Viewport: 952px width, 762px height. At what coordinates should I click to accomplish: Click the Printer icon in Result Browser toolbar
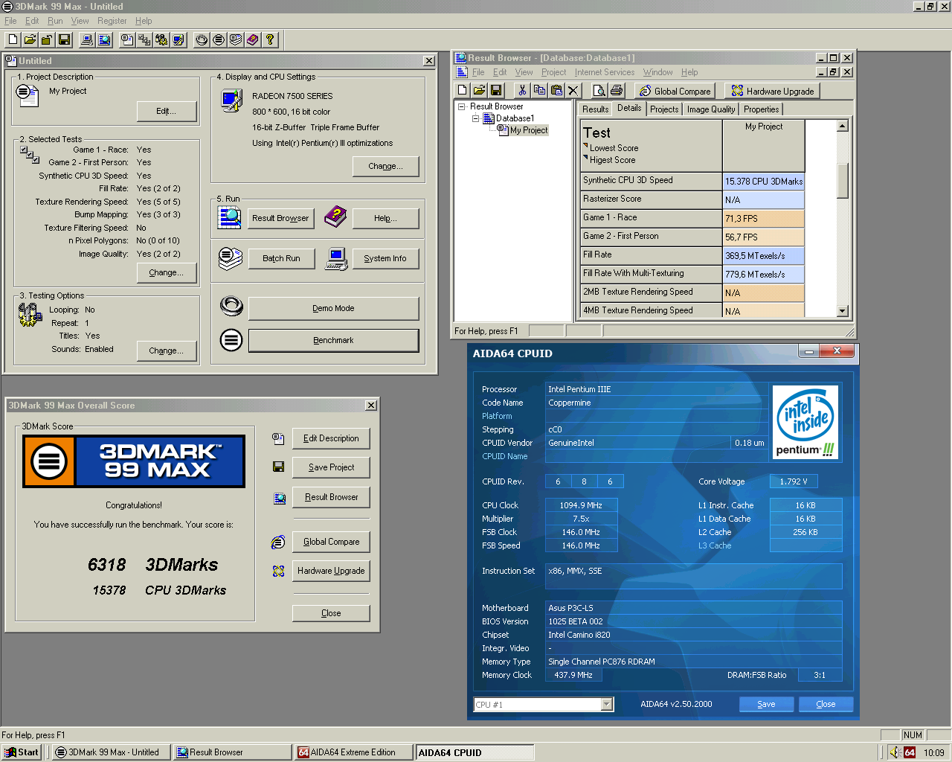coord(616,90)
